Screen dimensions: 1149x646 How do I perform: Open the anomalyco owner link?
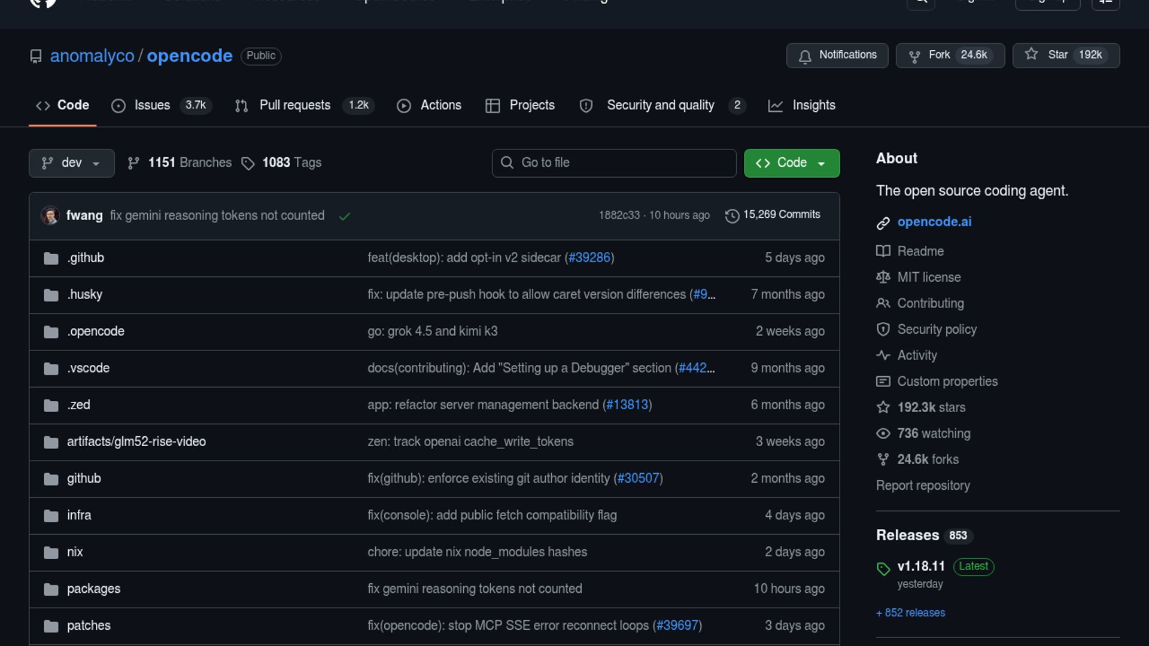92,56
